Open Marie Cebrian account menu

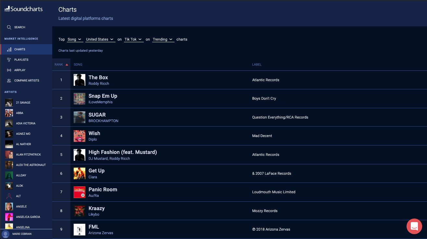pyautogui.click(x=26, y=234)
